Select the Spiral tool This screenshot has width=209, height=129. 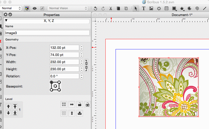pyautogui.click(x=197, y=8)
